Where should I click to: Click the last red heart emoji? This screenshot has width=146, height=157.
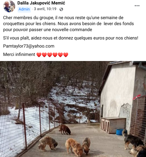pyautogui.click(x=66, y=55)
